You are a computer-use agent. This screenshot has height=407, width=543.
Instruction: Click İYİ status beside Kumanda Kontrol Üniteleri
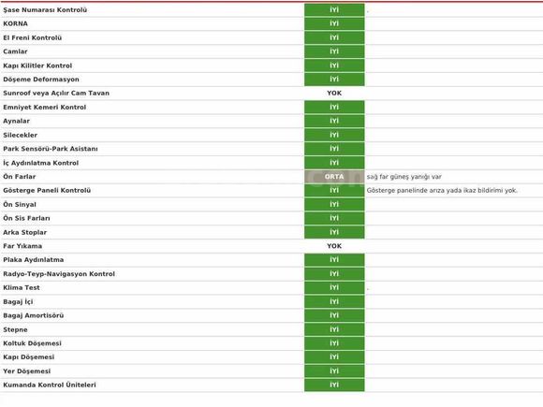click(334, 385)
